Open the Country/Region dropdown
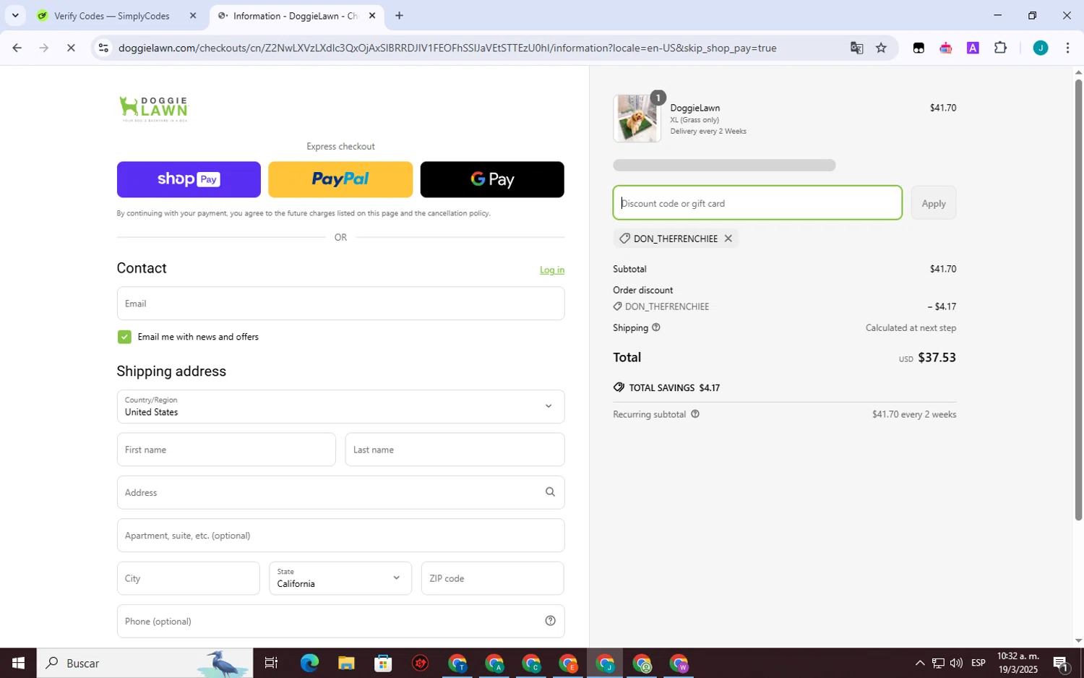The width and height of the screenshot is (1084, 678). pos(340,406)
